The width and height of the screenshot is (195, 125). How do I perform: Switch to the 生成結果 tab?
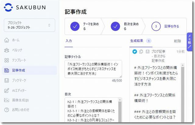138,41
